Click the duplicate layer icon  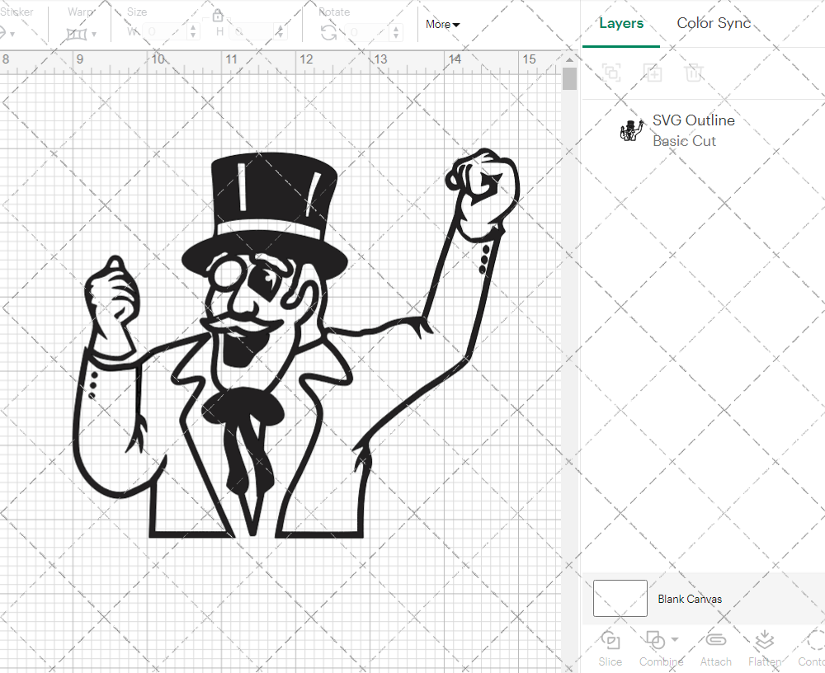tap(653, 73)
